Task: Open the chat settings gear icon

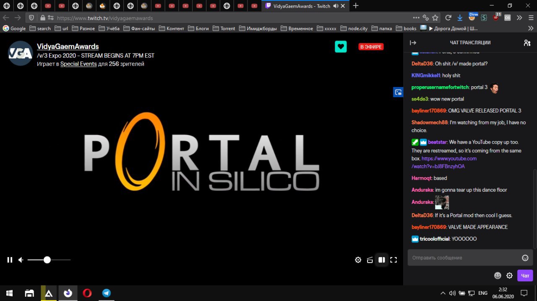Action: (x=509, y=275)
